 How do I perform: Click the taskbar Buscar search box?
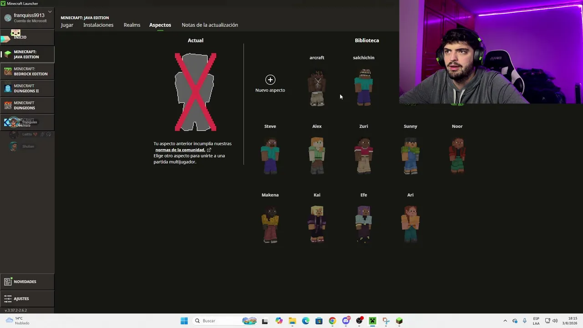click(225, 321)
